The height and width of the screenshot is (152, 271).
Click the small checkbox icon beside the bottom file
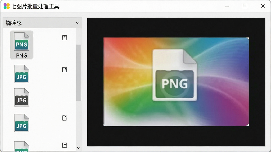pyautogui.click(x=65, y=145)
